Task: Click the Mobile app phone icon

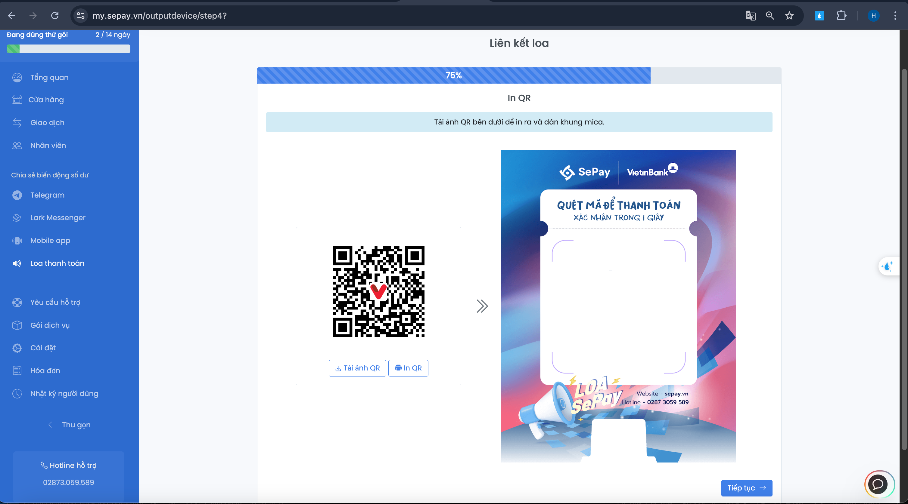Action: tap(17, 241)
